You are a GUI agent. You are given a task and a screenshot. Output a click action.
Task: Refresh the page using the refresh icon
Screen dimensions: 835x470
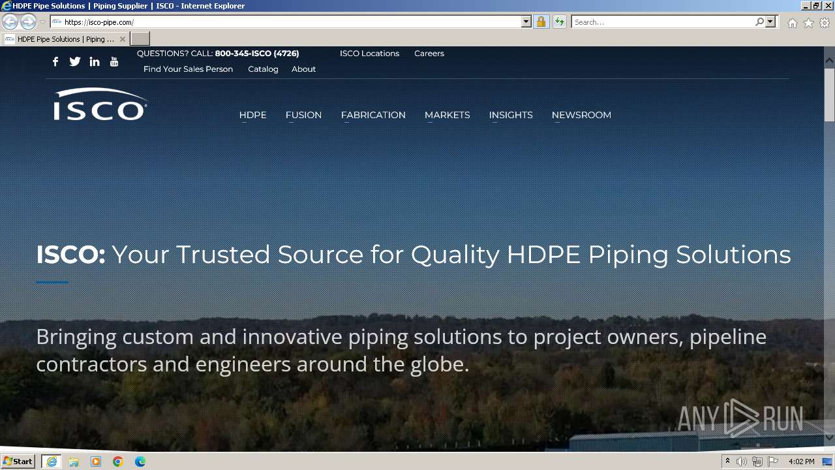[x=559, y=22]
